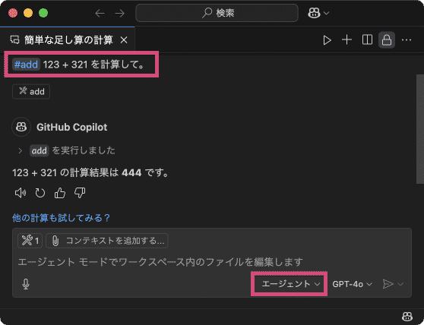Click the 他の計算も試してみる？ suggestion link
Screen dimensions: 424x325
[x=61, y=218]
